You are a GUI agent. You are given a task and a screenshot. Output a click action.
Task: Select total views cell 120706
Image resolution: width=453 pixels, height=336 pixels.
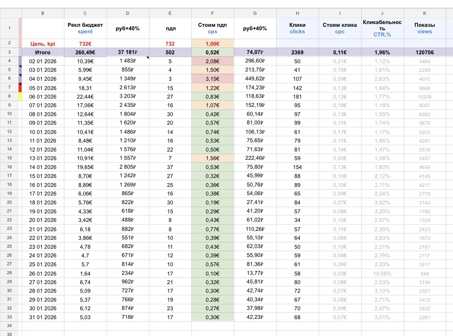pyautogui.click(x=425, y=52)
